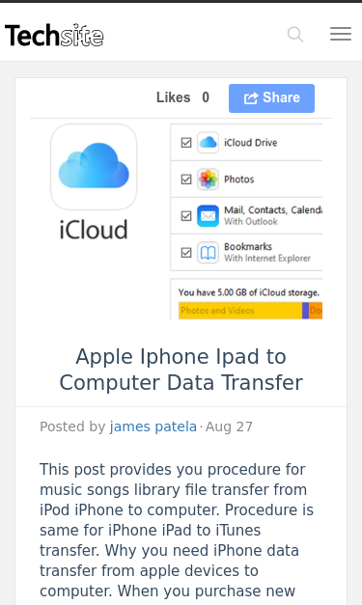Screen dimensions: 362x605
Task: Open the article title Apple Iphone Ipad
Action: (x=181, y=370)
